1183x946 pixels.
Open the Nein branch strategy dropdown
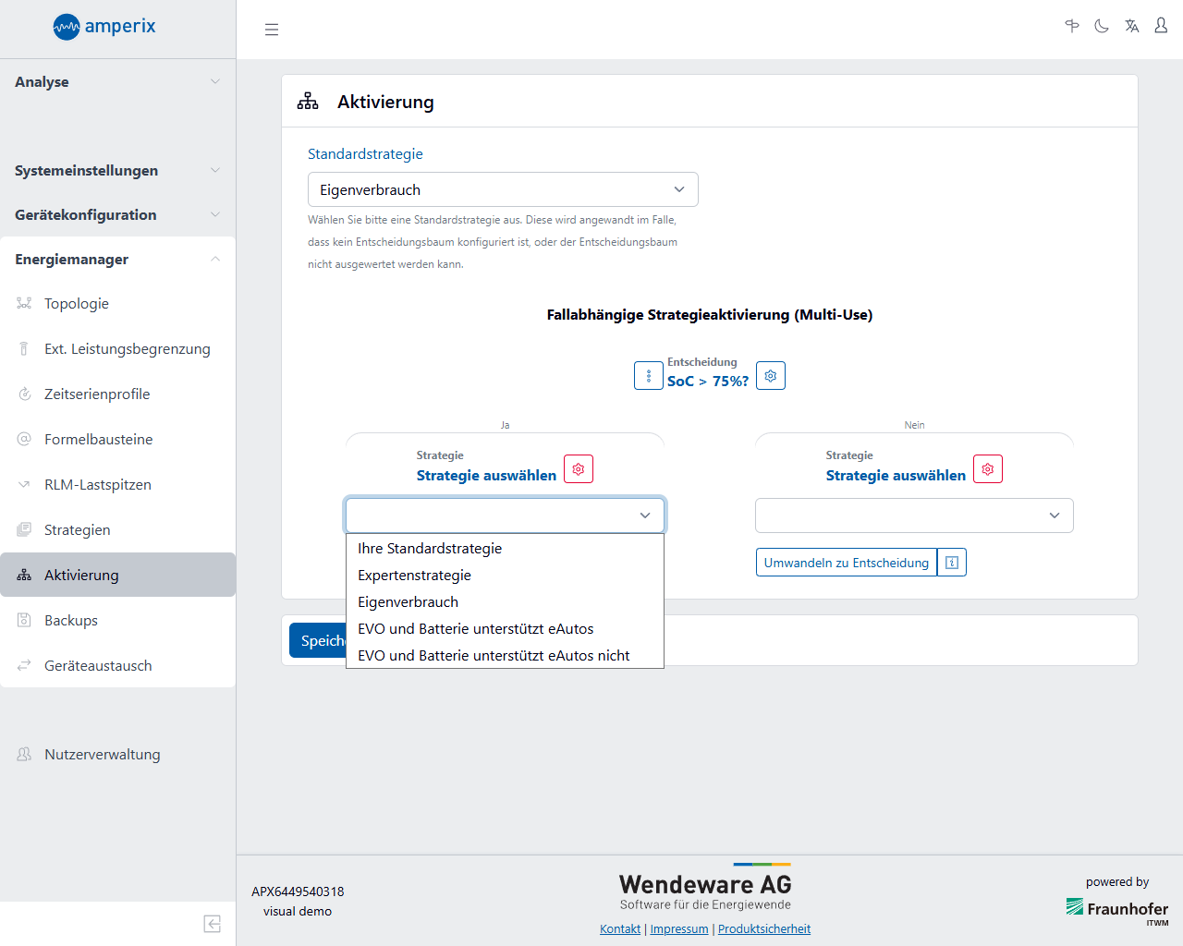[x=914, y=515]
